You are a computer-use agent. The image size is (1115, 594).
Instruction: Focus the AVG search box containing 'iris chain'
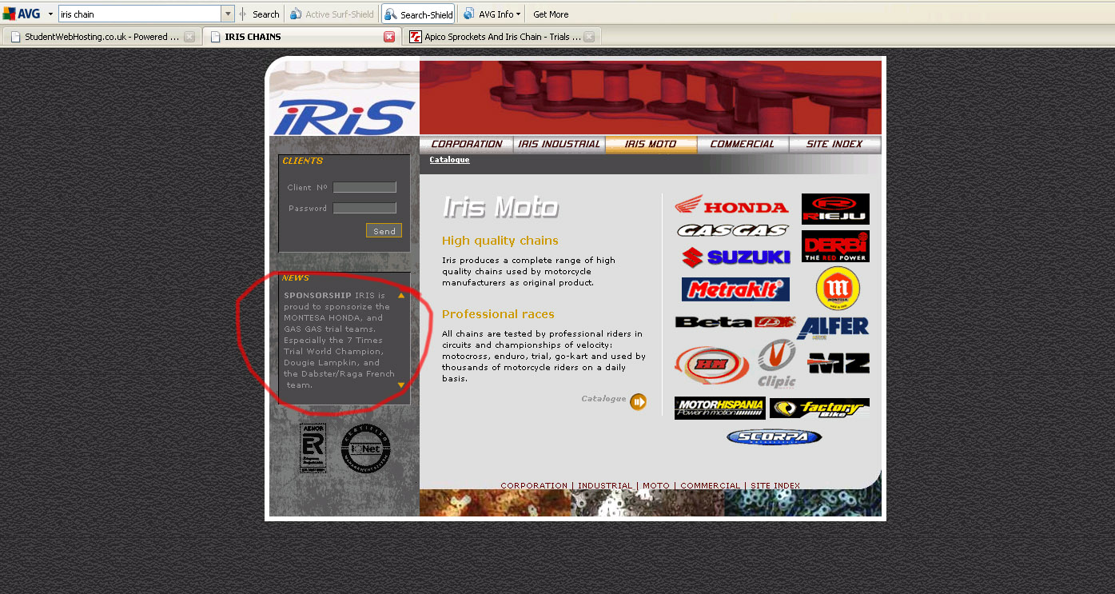click(140, 14)
